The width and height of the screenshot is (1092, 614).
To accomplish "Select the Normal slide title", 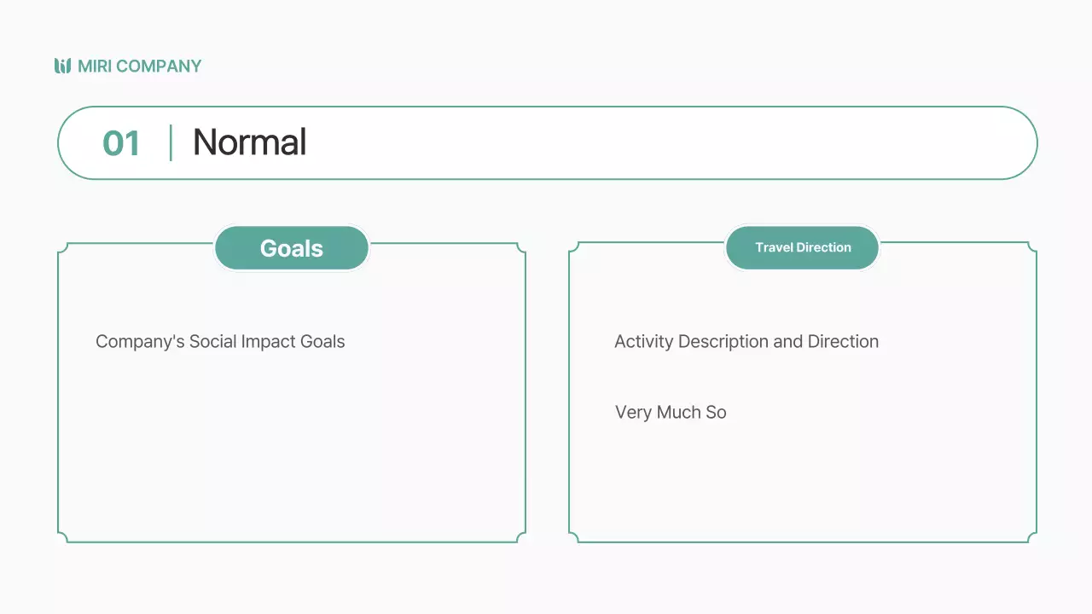I will [249, 142].
